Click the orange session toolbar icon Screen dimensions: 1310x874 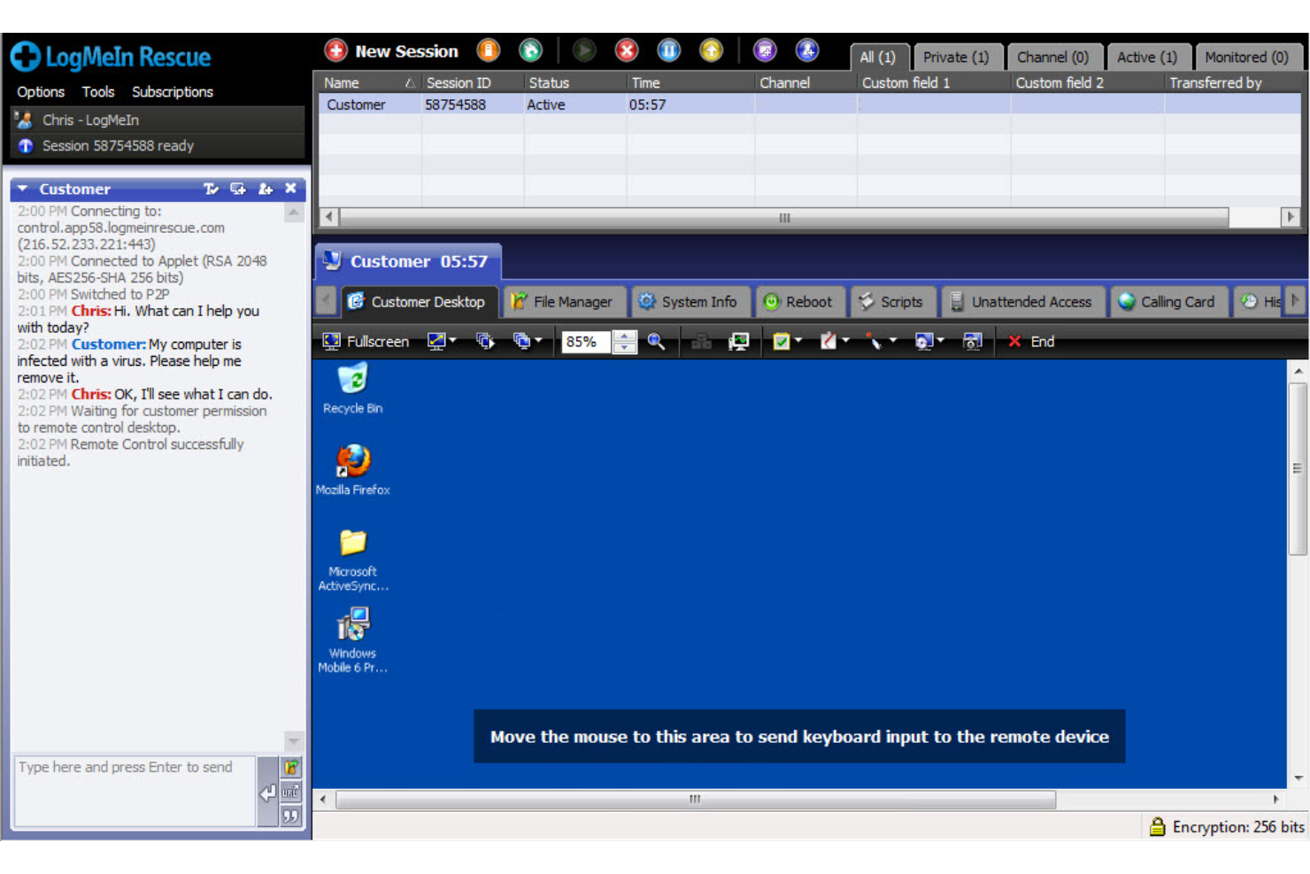pyautogui.click(x=489, y=51)
